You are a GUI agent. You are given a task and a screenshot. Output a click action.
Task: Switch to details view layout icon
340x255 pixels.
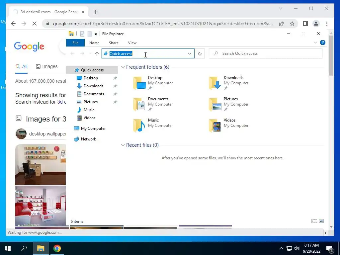point(314,221)
